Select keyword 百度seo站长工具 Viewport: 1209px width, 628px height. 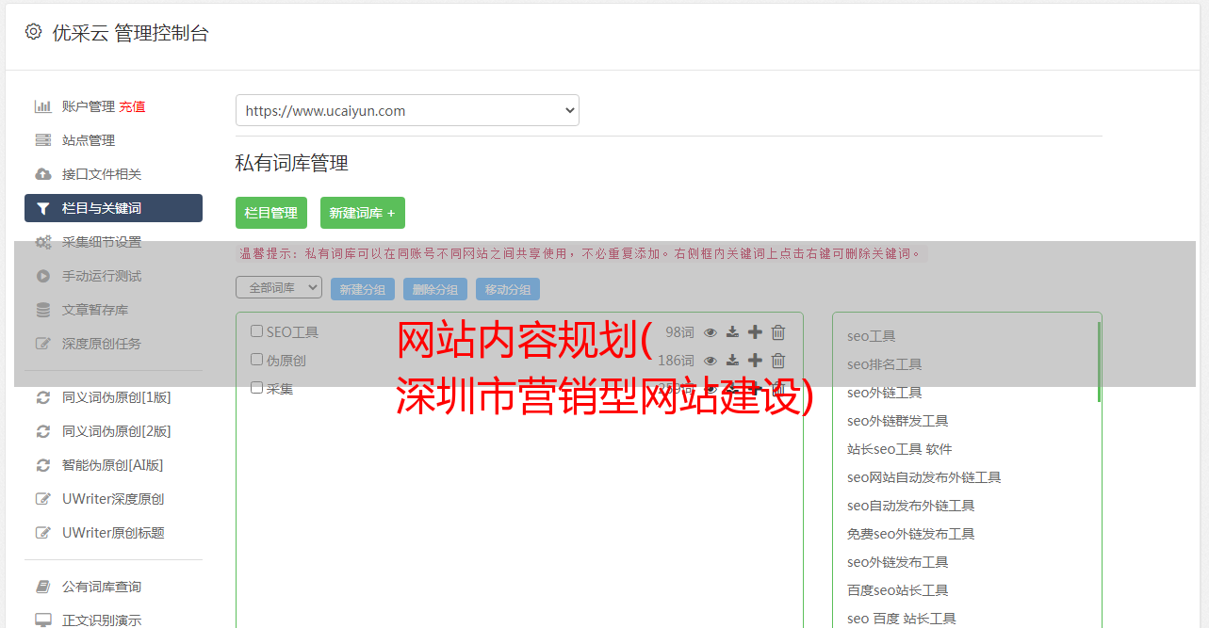[897, 590]
